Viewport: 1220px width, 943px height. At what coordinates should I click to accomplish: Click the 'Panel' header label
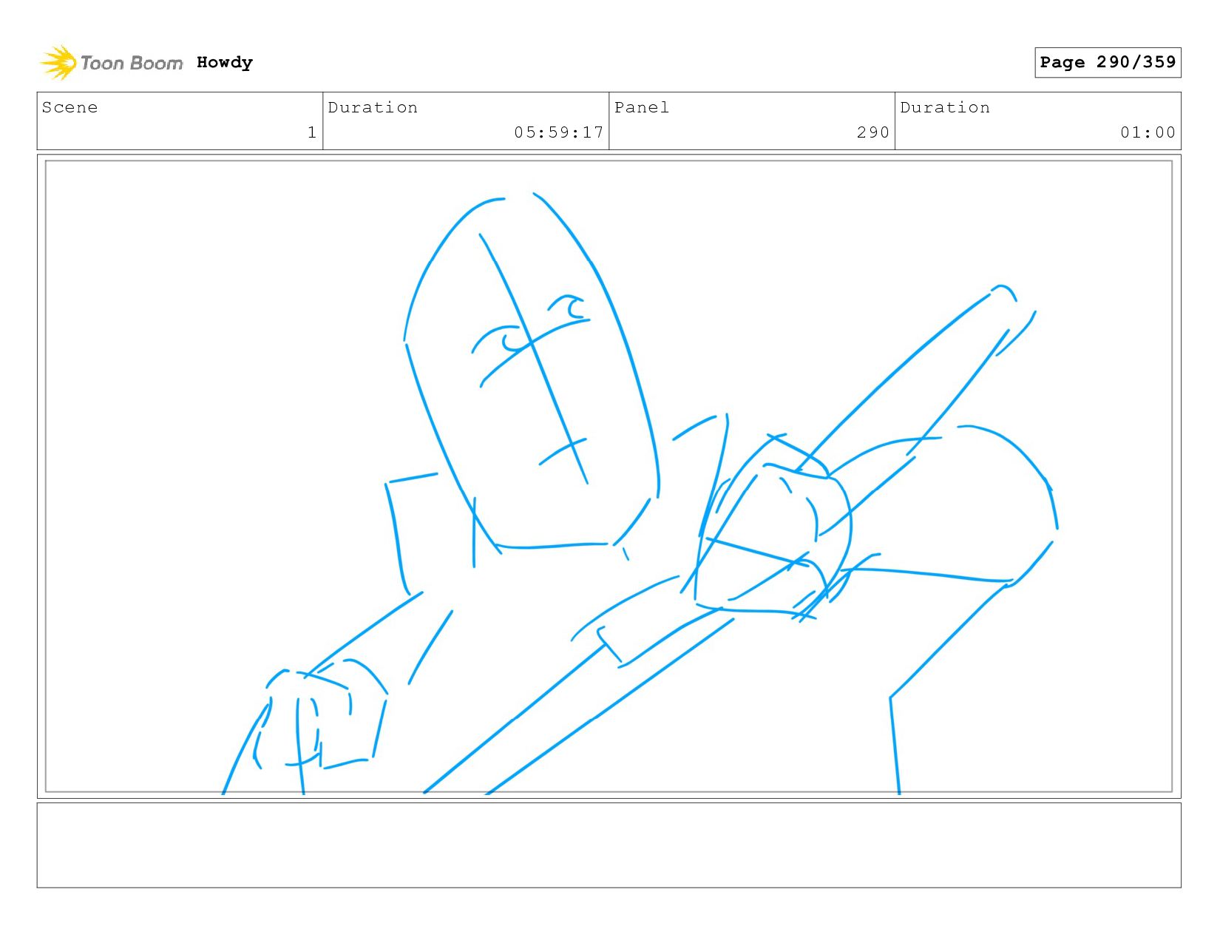642,107
